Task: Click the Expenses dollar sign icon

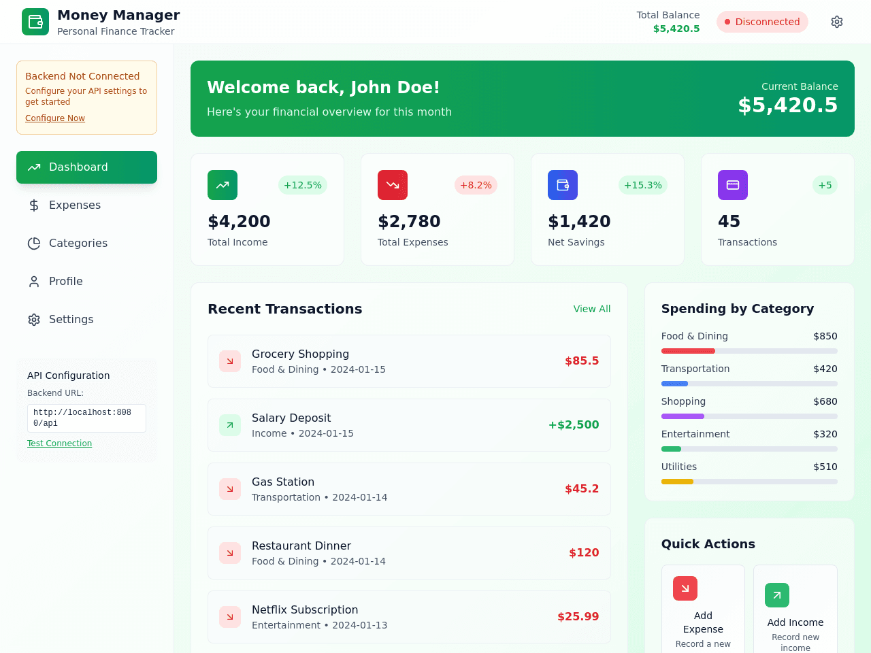Action: [x=34, y=205]
